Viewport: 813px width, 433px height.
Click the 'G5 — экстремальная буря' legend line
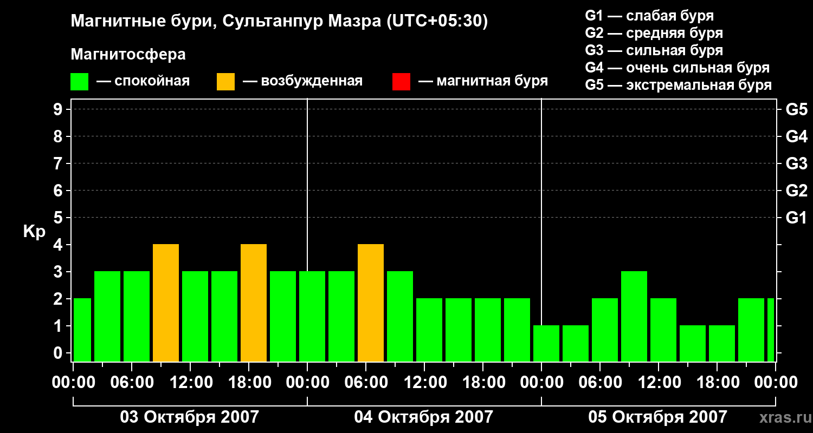679,85
